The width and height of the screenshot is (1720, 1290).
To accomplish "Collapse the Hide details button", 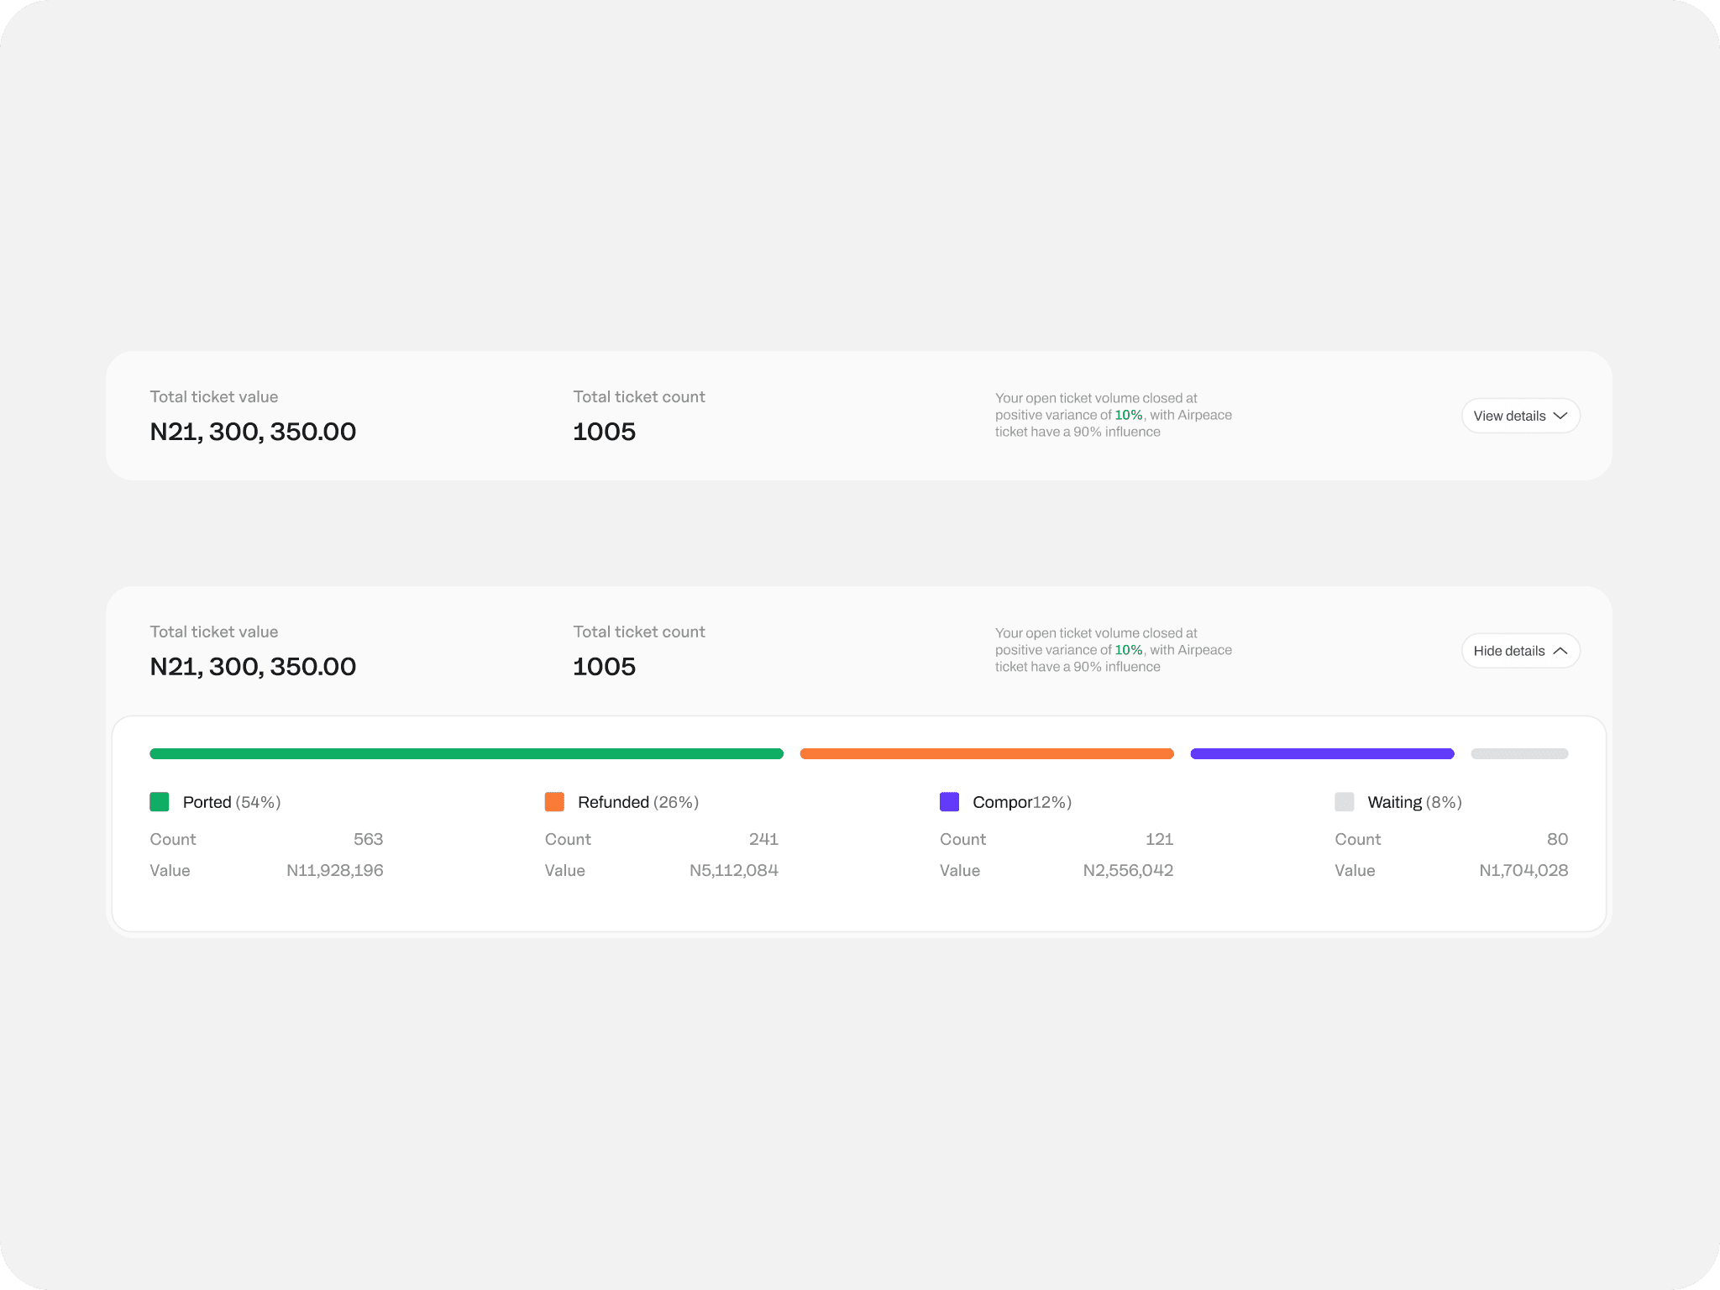I will tap(1520, 651).
